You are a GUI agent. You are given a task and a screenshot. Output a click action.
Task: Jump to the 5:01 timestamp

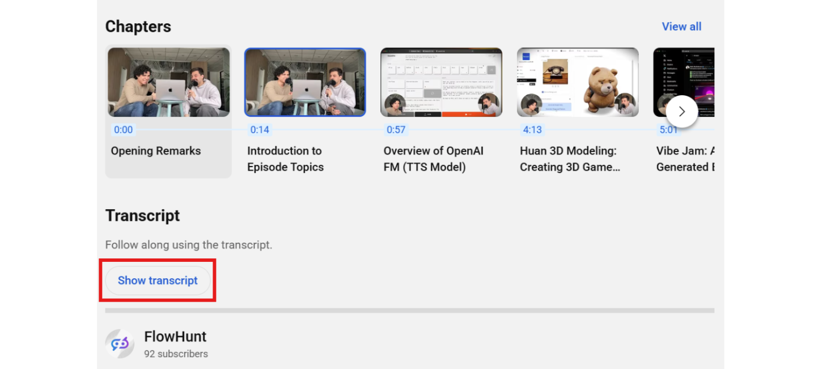pos(669,130)
